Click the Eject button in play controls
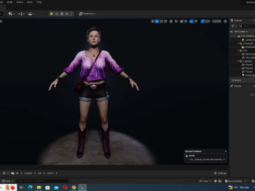This screenshot has width=255, height=191. 67,14
